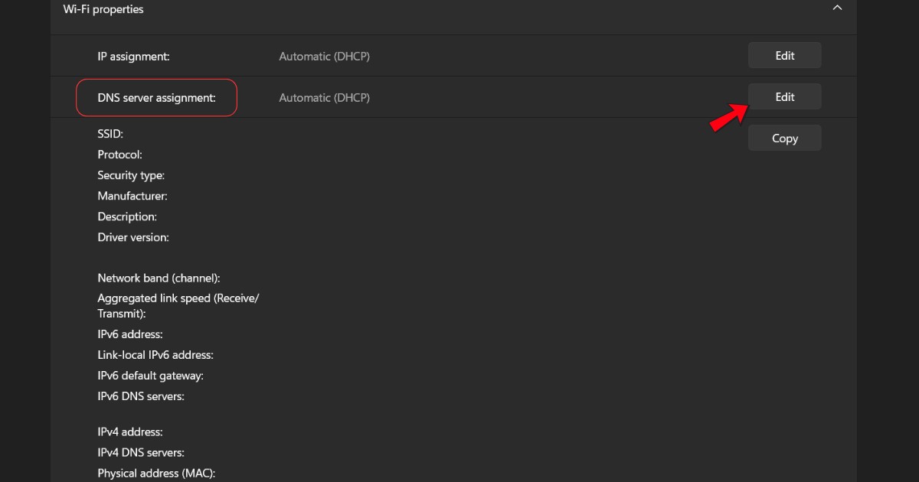
Task: Copy the network properties
Action: 784,138
